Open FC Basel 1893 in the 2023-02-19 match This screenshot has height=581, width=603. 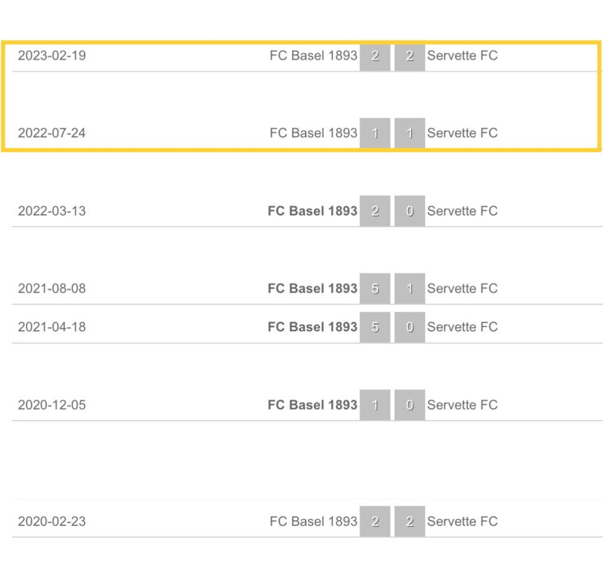tap(313, 56)
